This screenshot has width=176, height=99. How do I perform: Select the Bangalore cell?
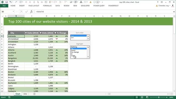pos(16,58)
